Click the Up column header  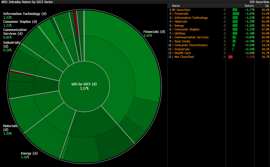click(x=266, y=6)
